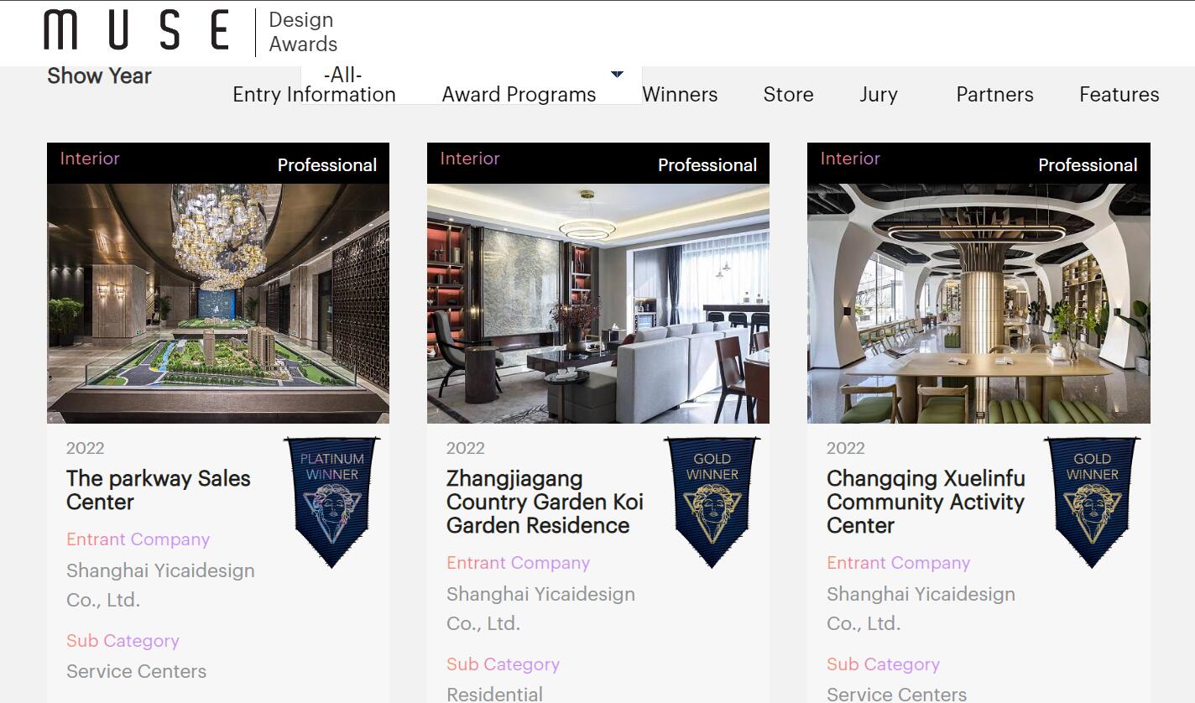Click the MUSE Design Awards logo

click(x=190, y=32)
